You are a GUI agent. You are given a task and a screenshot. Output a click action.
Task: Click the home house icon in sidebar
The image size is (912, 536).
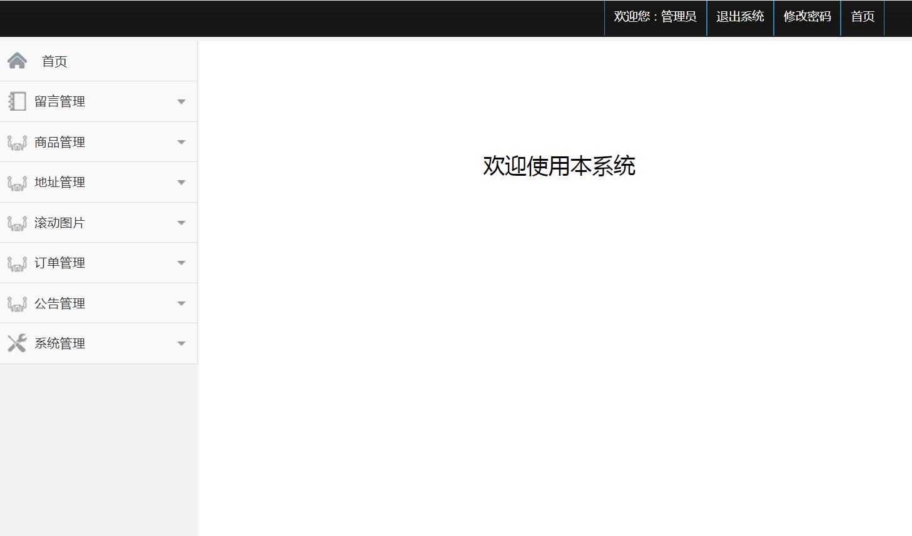(x=17, y=61)
